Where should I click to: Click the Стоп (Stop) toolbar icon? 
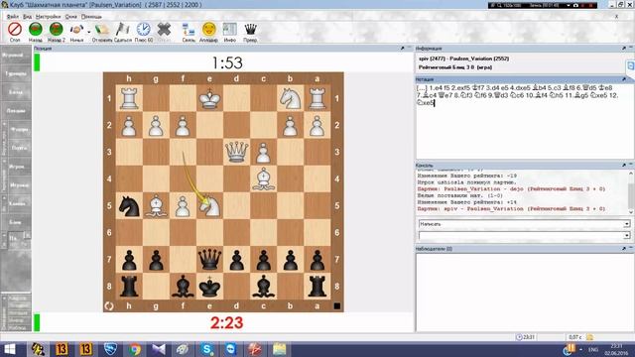(15, 30)
